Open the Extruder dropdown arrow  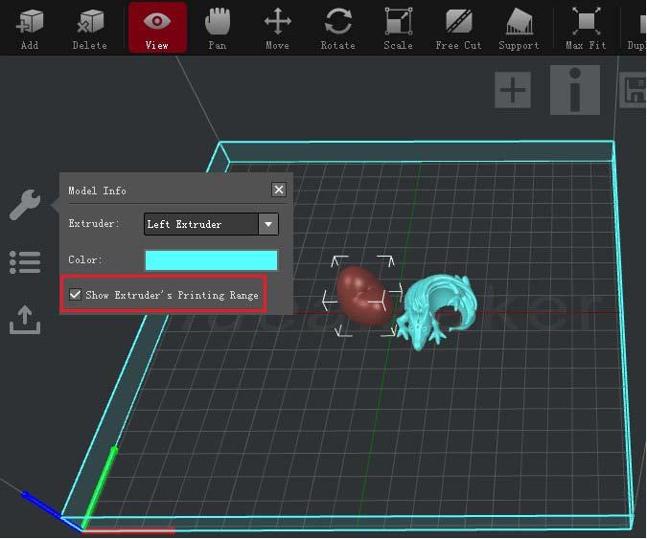(268, 224)
